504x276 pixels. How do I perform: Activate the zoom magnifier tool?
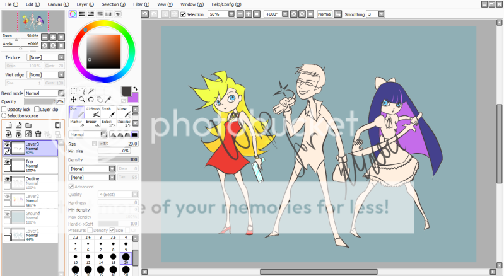coord(83,100)
